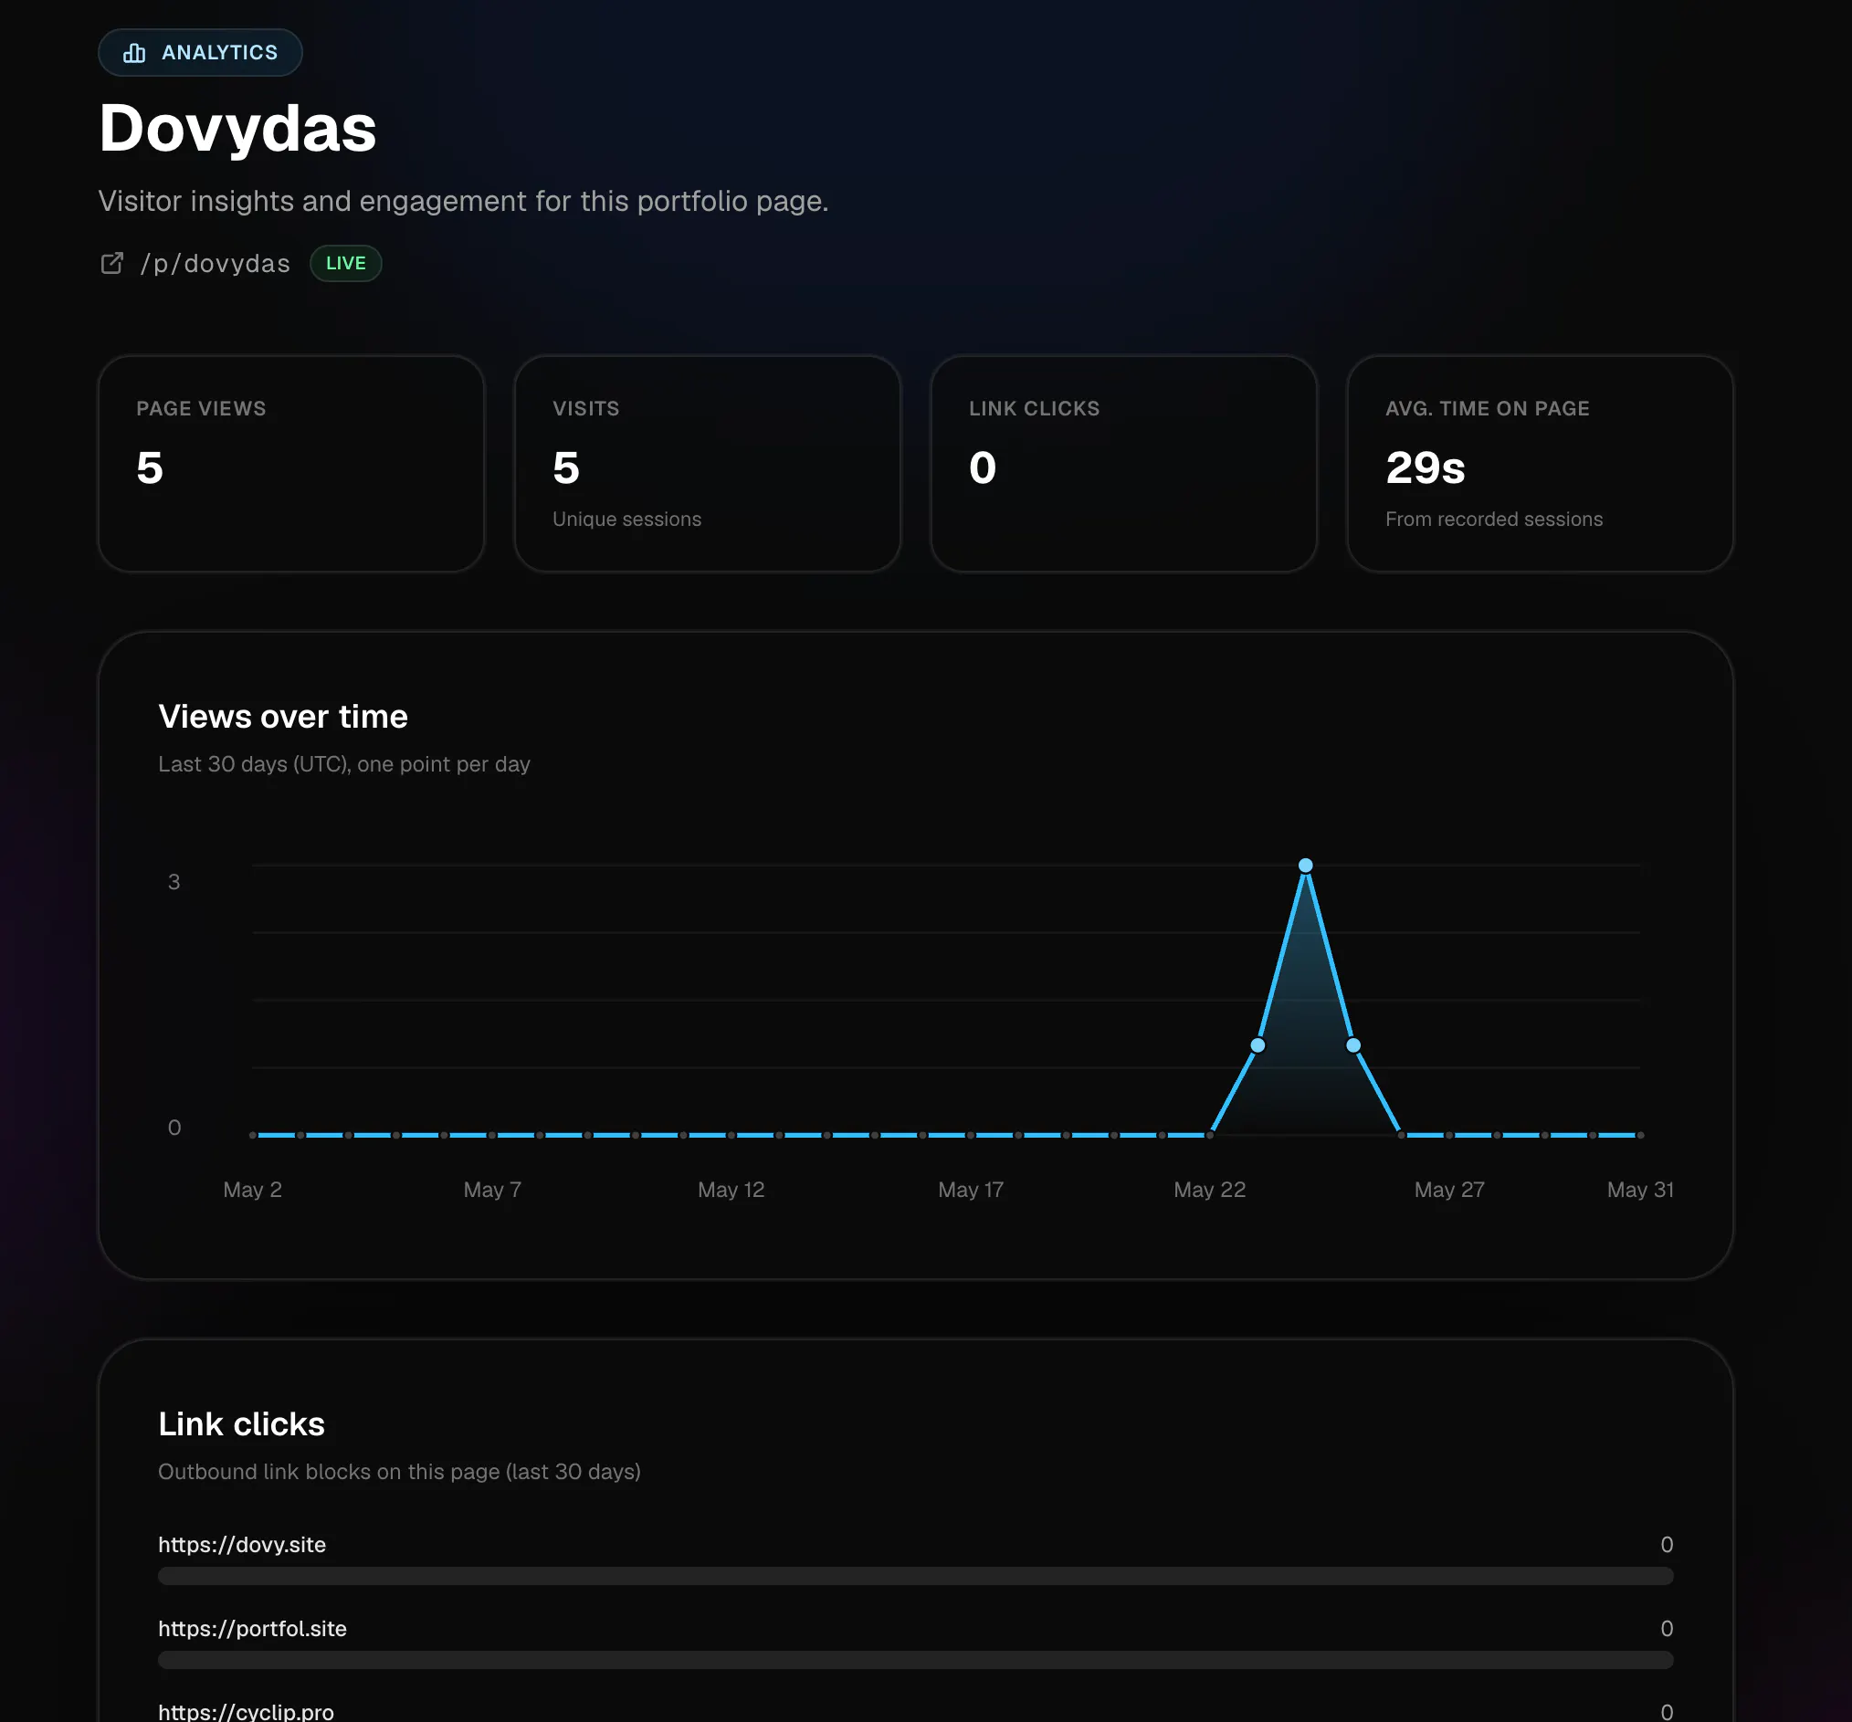This screenshot has height=1722, width=1852.
Task: Select the Analytics badge label
Action: coord(220,53)
